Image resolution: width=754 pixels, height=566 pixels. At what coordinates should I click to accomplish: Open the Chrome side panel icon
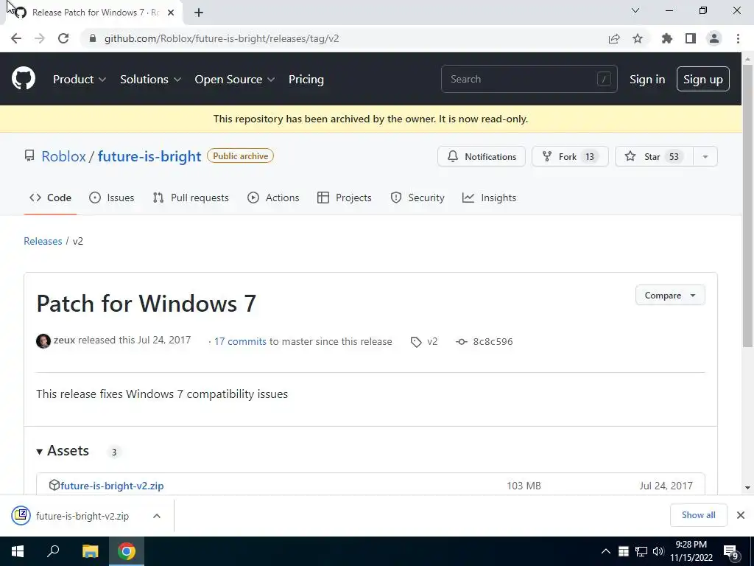click(691, 38)
